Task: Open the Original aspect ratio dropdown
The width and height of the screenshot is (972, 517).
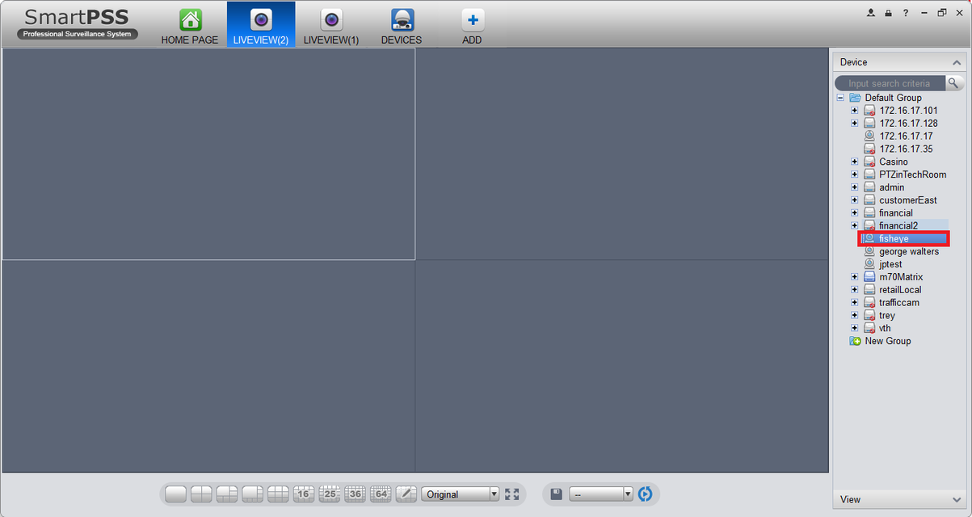Action: click(461, 494)
